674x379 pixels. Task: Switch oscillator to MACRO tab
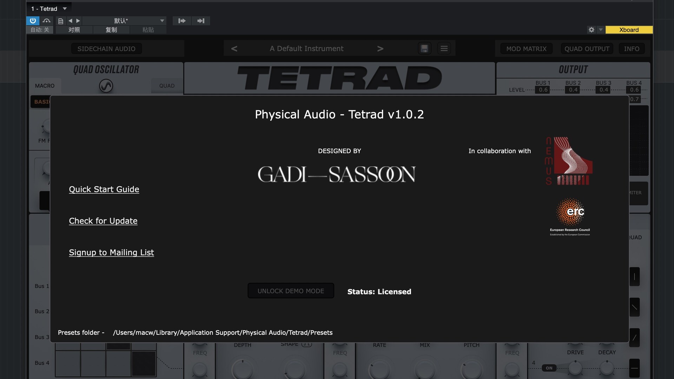pos(45,86)
